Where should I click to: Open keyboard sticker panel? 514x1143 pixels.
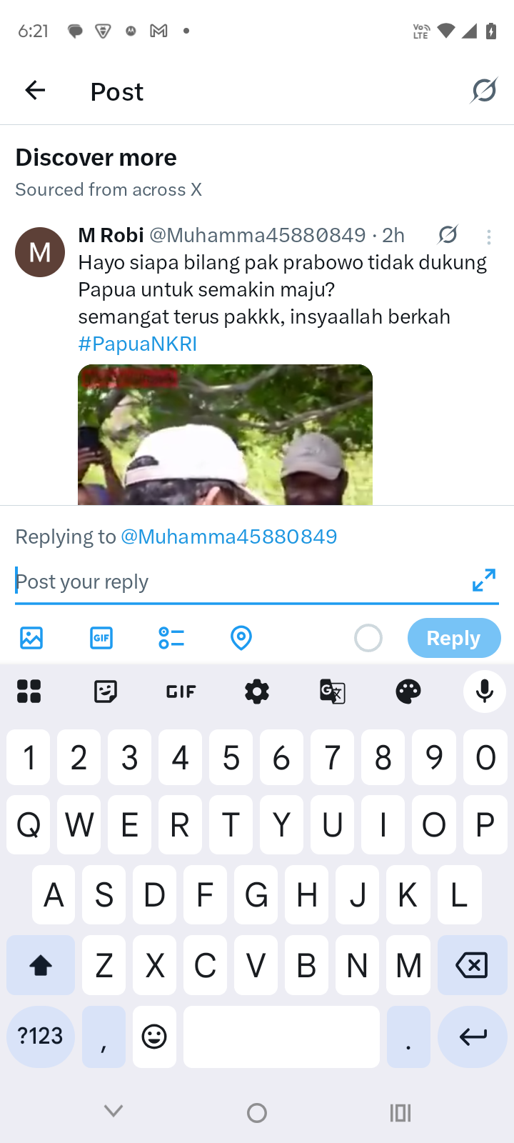[106, 691]
